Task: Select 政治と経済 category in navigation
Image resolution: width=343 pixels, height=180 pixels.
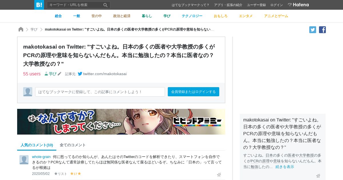Action: (x=122, y=16)
